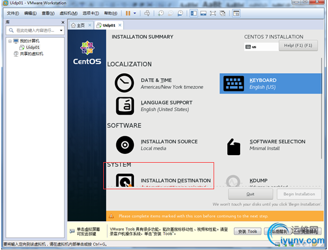Click the 以后提醒我 button
The width and height of the screenshot is (328, 250).
pyautogui.click(x=278, y=231)
